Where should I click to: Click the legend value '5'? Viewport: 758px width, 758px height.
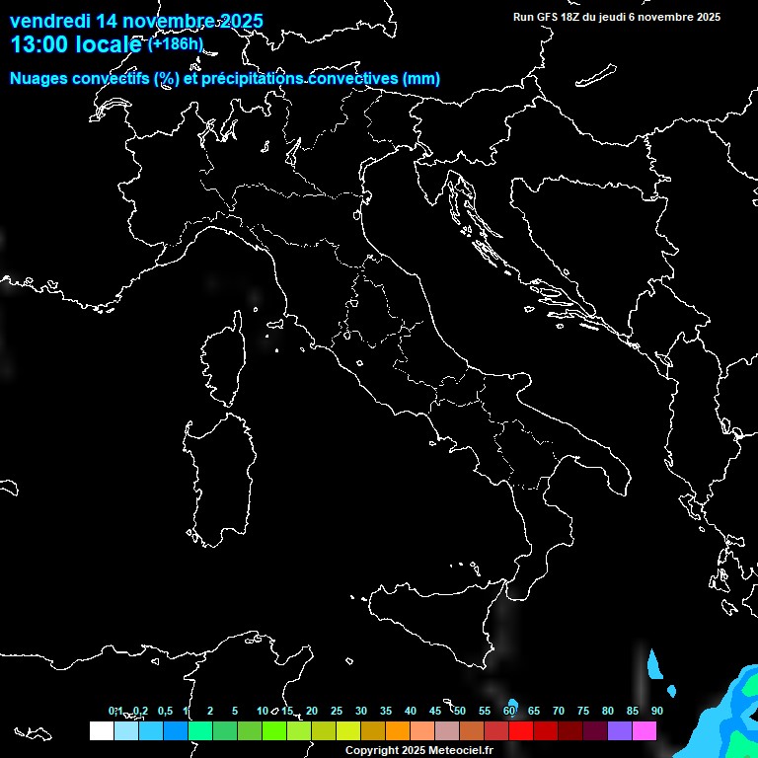click(x=235, y=711)
